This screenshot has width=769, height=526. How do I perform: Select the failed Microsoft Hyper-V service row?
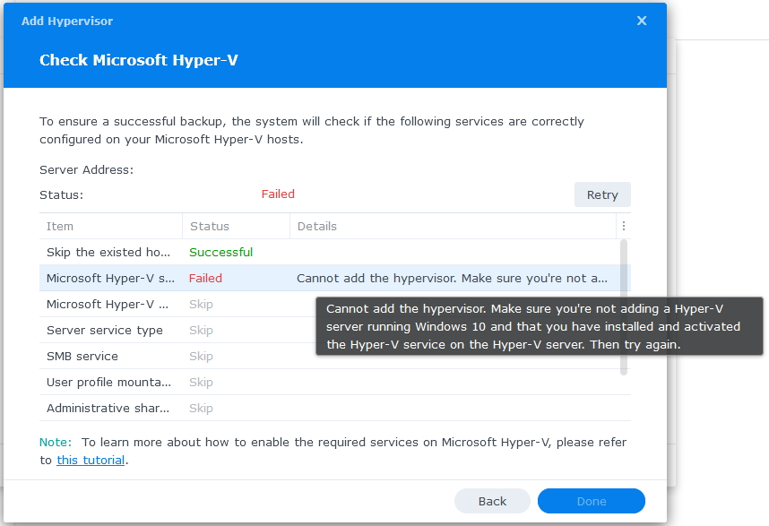(330, 278)
